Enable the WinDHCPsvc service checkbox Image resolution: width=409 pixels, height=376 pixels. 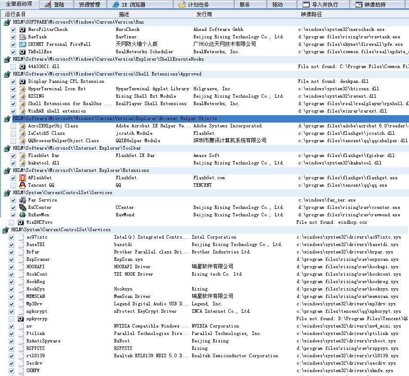coord(11,222)
